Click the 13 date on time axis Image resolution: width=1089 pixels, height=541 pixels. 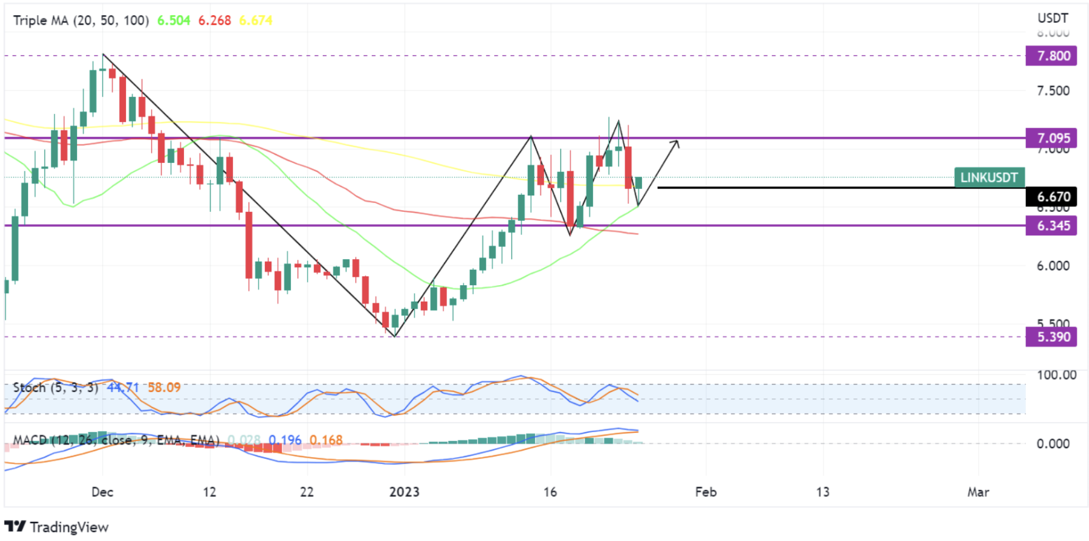coord(823,492)
